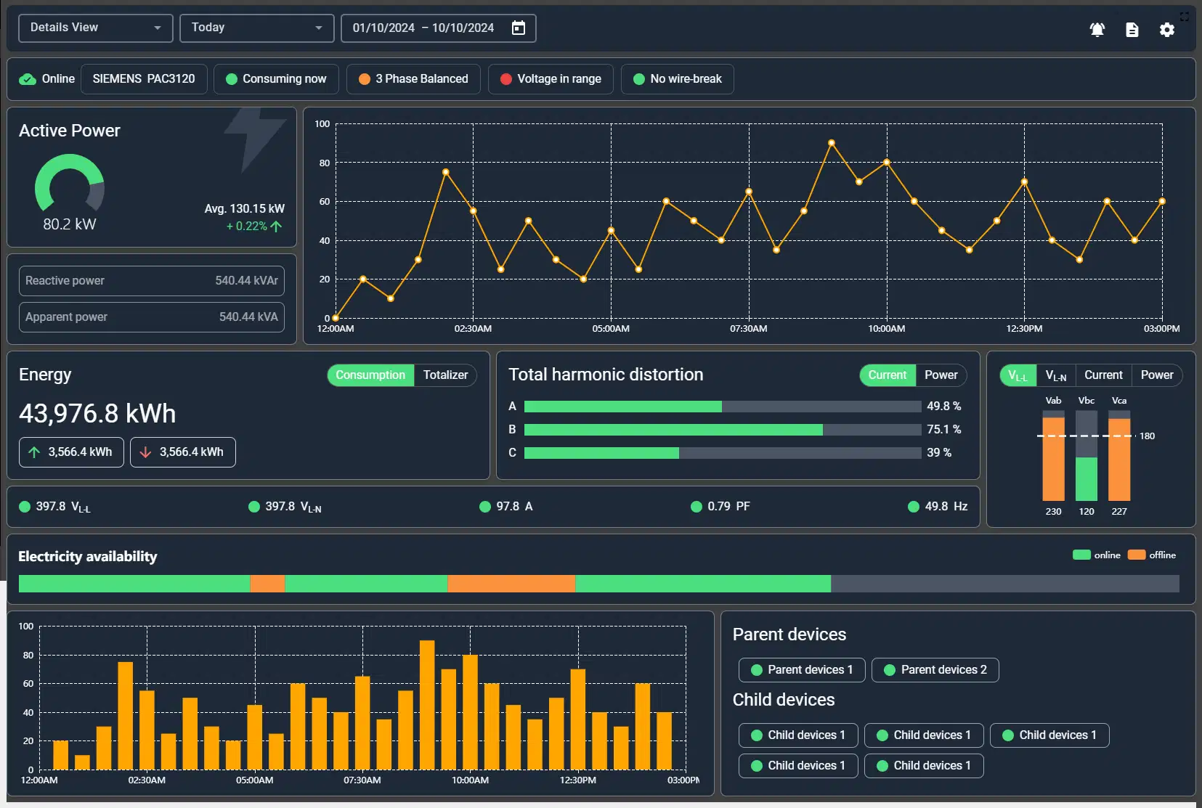Open the date range picker field

click(x=423, y=28)
